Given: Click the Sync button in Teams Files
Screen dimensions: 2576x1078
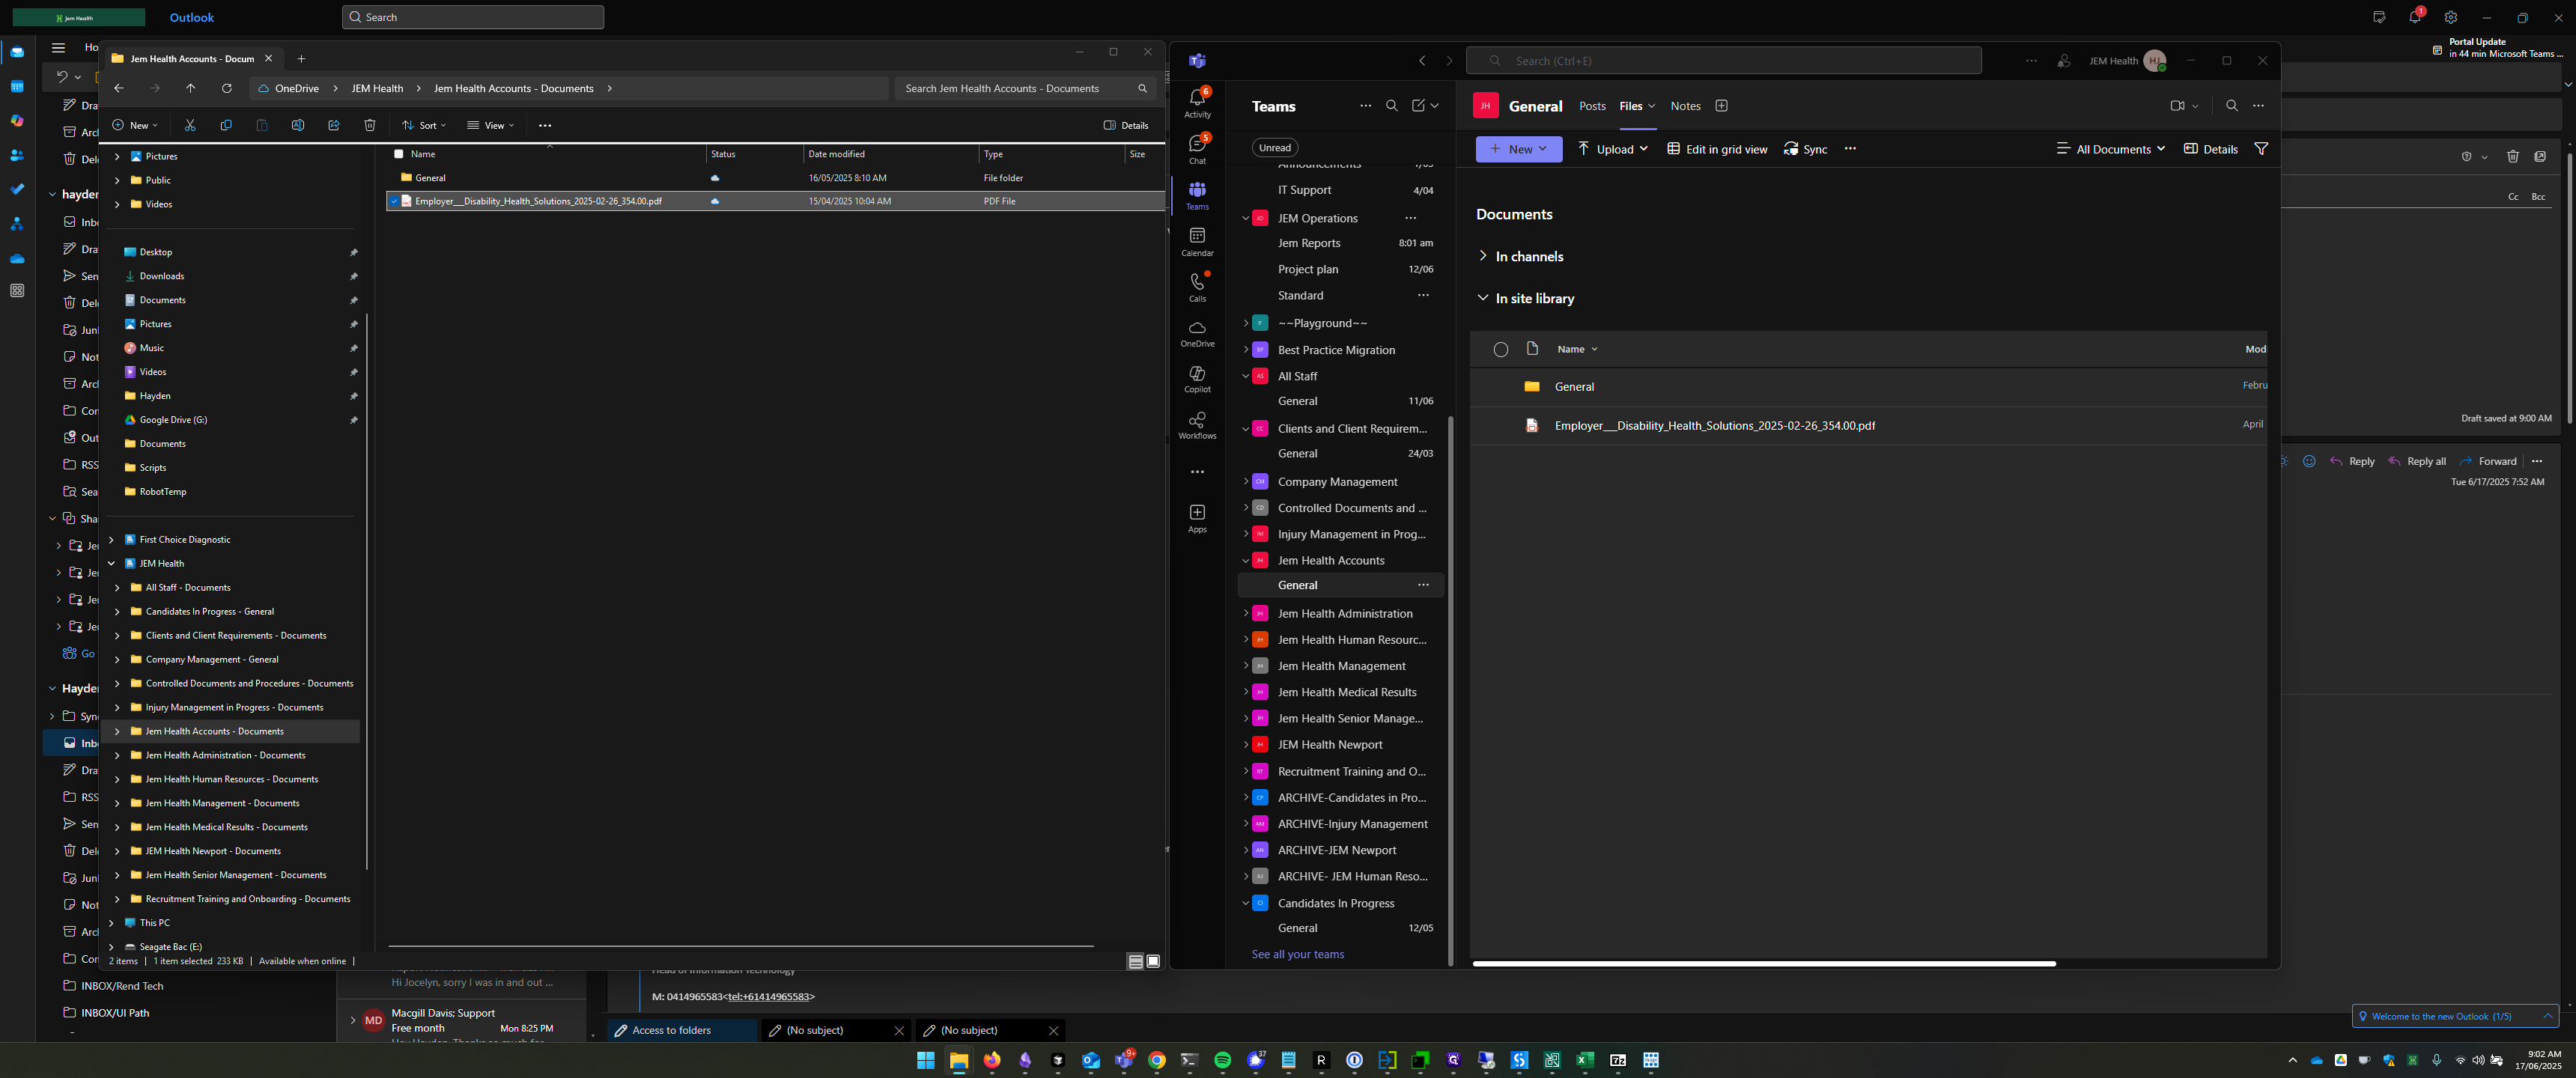Looking at the screenshot, I should tap(1806, 149).
